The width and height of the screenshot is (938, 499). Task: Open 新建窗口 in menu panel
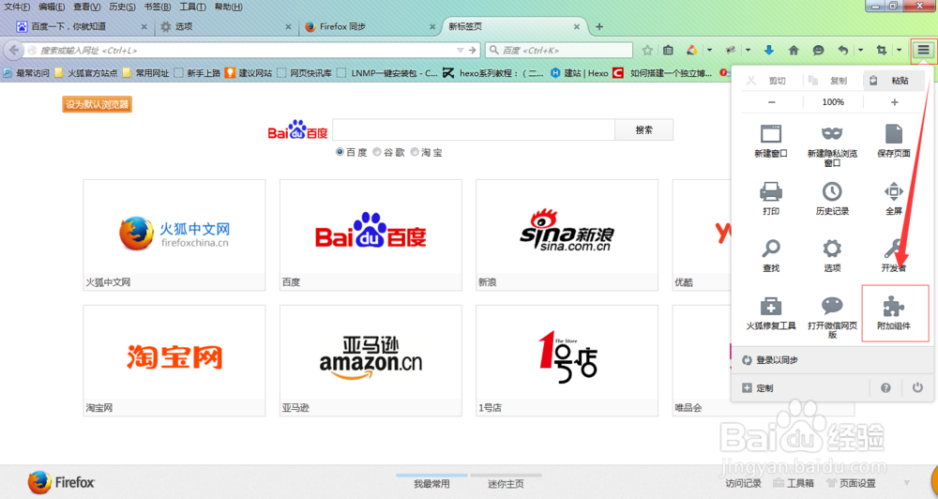click(x=771, y=141)
